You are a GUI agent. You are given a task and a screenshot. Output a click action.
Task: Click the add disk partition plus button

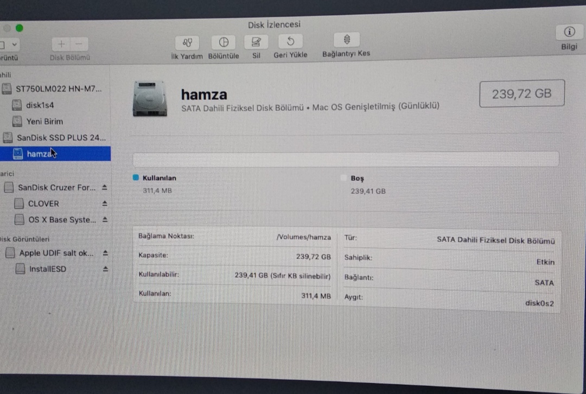(61, 44)
